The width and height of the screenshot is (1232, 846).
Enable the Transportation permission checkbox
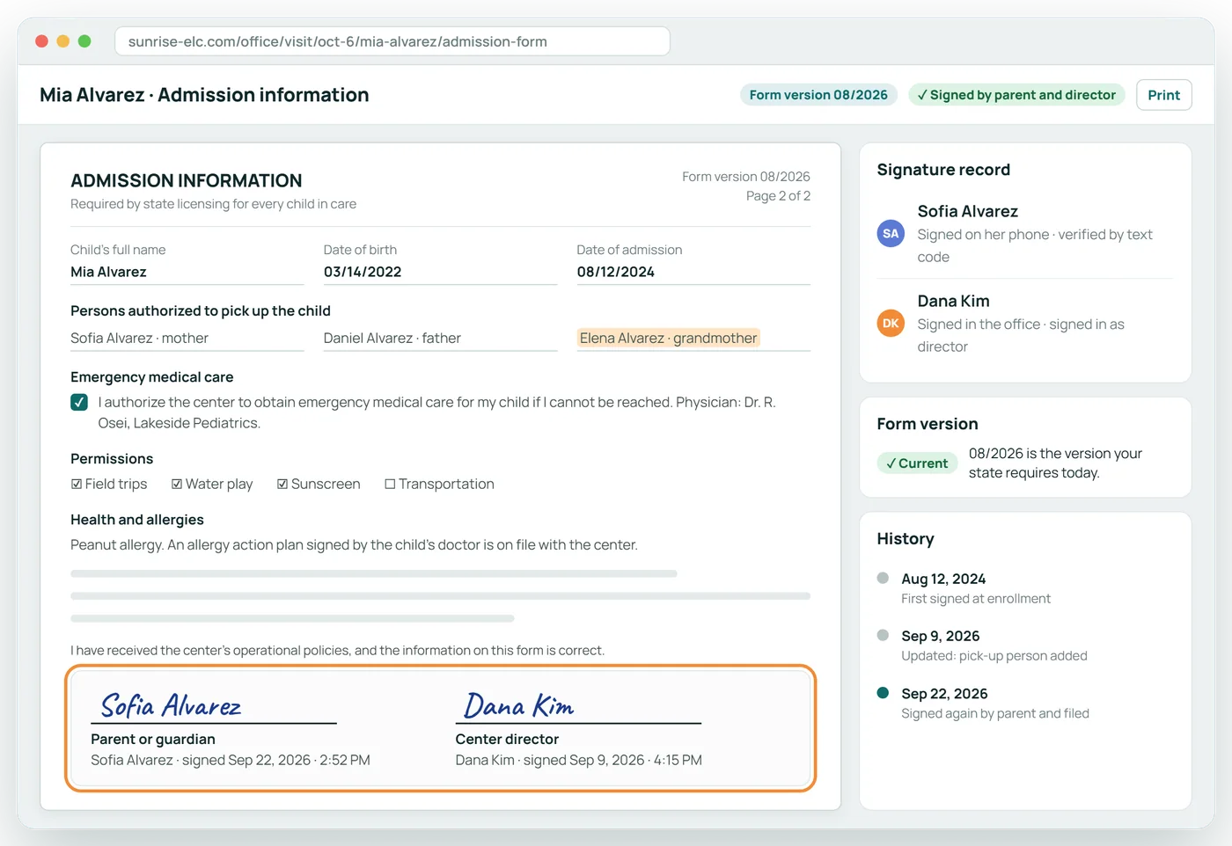click(390, 484)
